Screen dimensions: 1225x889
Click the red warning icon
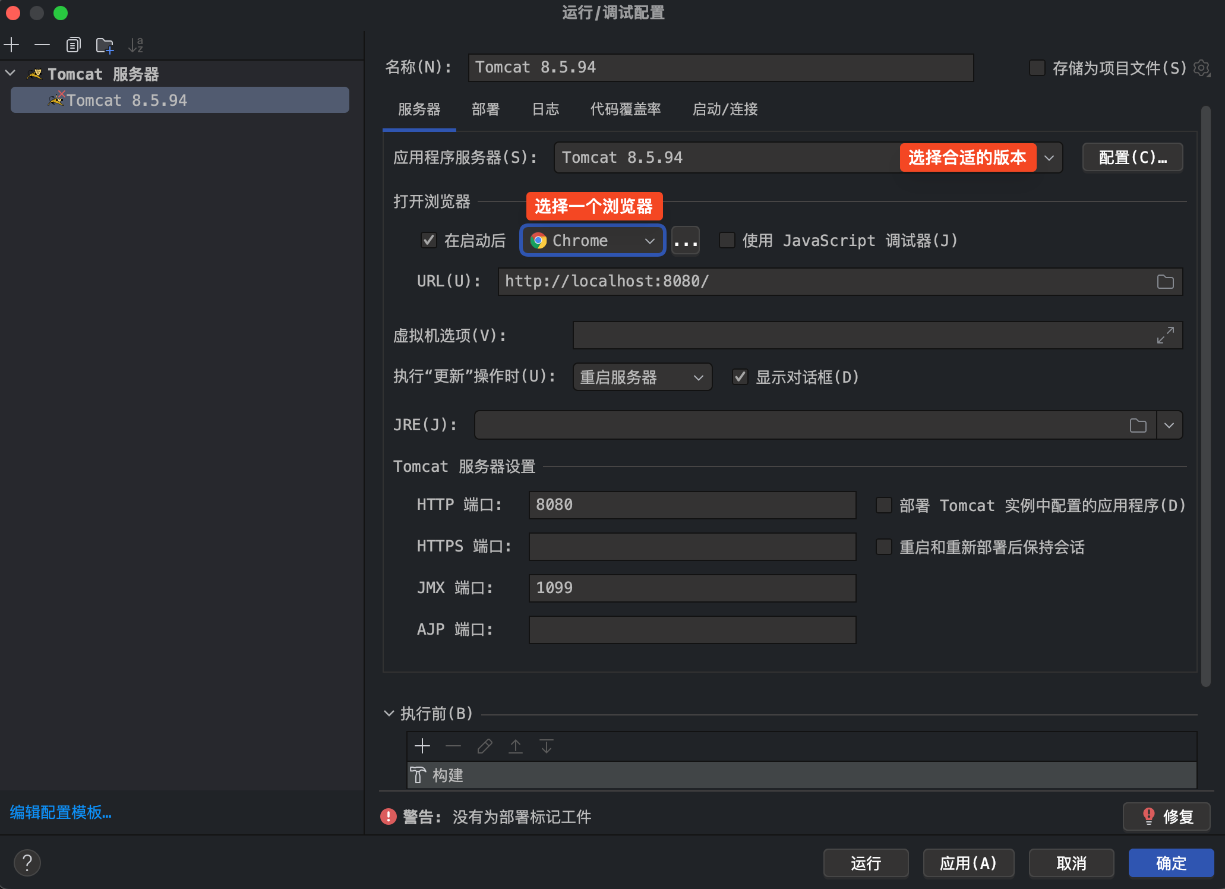pyautogui.click(x=389, y=817)
